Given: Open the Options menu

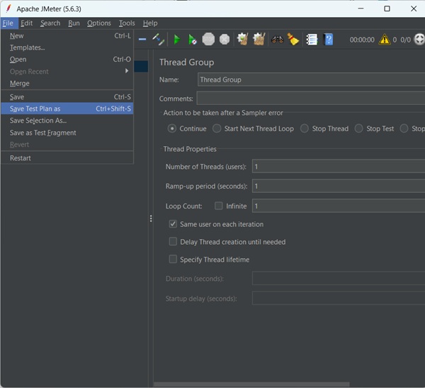Looking at the screenshot, I should pyautogui.click(x=99, y=23).
